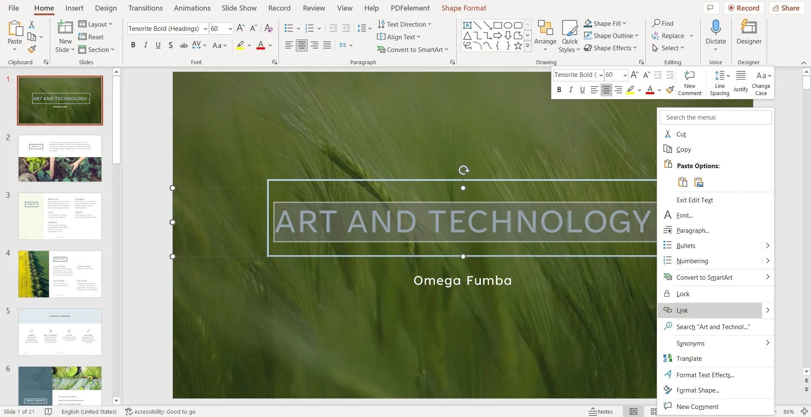Open the Font Color swatch dropdown
The height and width of the screenshot is (417, 811).
(270, 46)
